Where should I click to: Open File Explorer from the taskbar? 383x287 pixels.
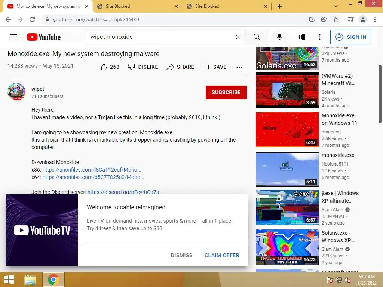(x=30, y=280)
